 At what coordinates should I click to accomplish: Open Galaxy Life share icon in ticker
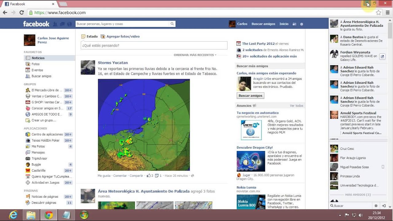pyautogui.click(x=382, y=56)
